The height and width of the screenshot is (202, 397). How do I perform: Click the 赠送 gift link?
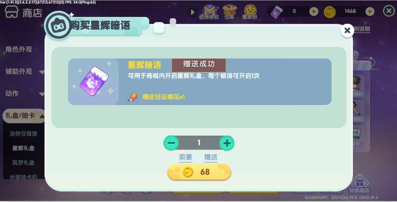click(211, 158)
